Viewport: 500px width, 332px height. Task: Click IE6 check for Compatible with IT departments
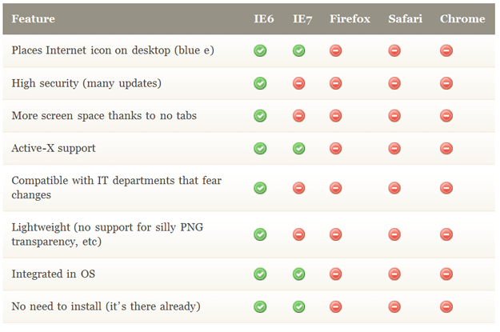pos(260,187)
